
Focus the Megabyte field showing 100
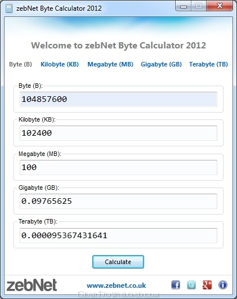click(118, 167)
